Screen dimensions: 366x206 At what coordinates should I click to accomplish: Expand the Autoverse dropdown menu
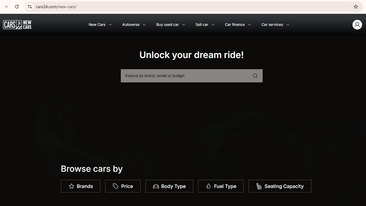coord(134,25)
